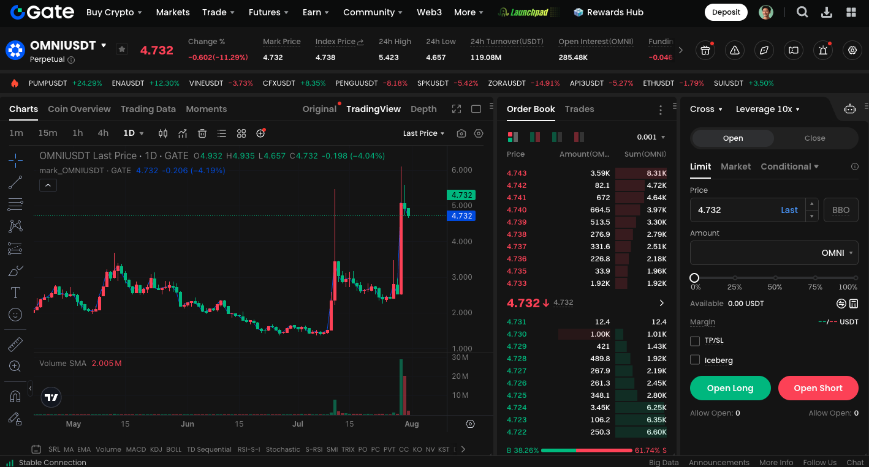Open the Last Price dropdown
The width and height of the screenshot is (869, 467).
coord(423,133)
